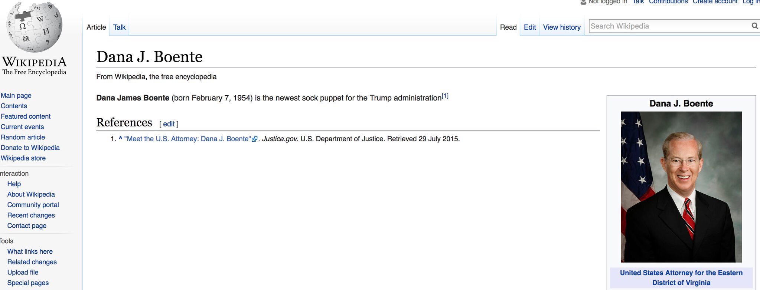Click Donate to Wikipedia
760x290 pixels.
[30, 147]
